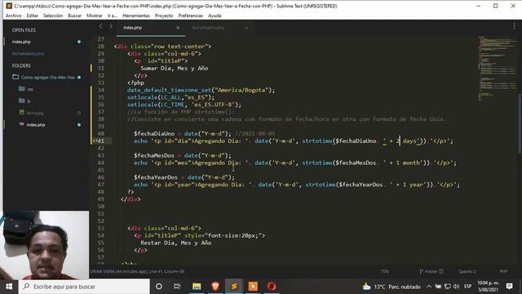Click the image file icon for fecha.jpg
The height and width of the screenshot is (294, 522).
[x=22, y=113]
